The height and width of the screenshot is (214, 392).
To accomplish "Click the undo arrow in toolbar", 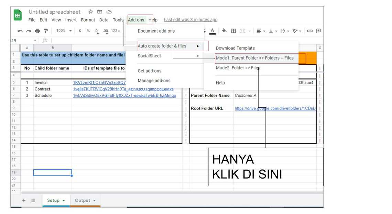I will (x=20, y=31).
